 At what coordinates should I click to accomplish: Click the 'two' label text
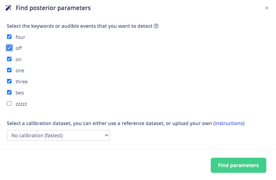pos(20,93)
